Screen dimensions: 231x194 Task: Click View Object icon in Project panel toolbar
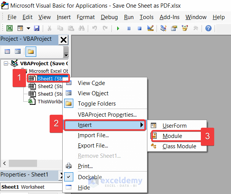(x=18, y=51)
